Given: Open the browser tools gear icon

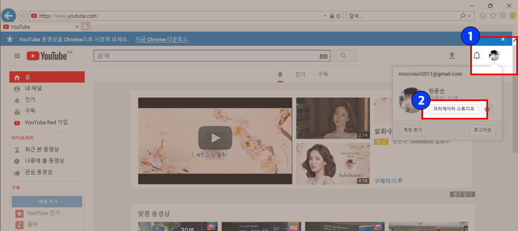Looking at the screenshot, I should click(x=503, y=16).
